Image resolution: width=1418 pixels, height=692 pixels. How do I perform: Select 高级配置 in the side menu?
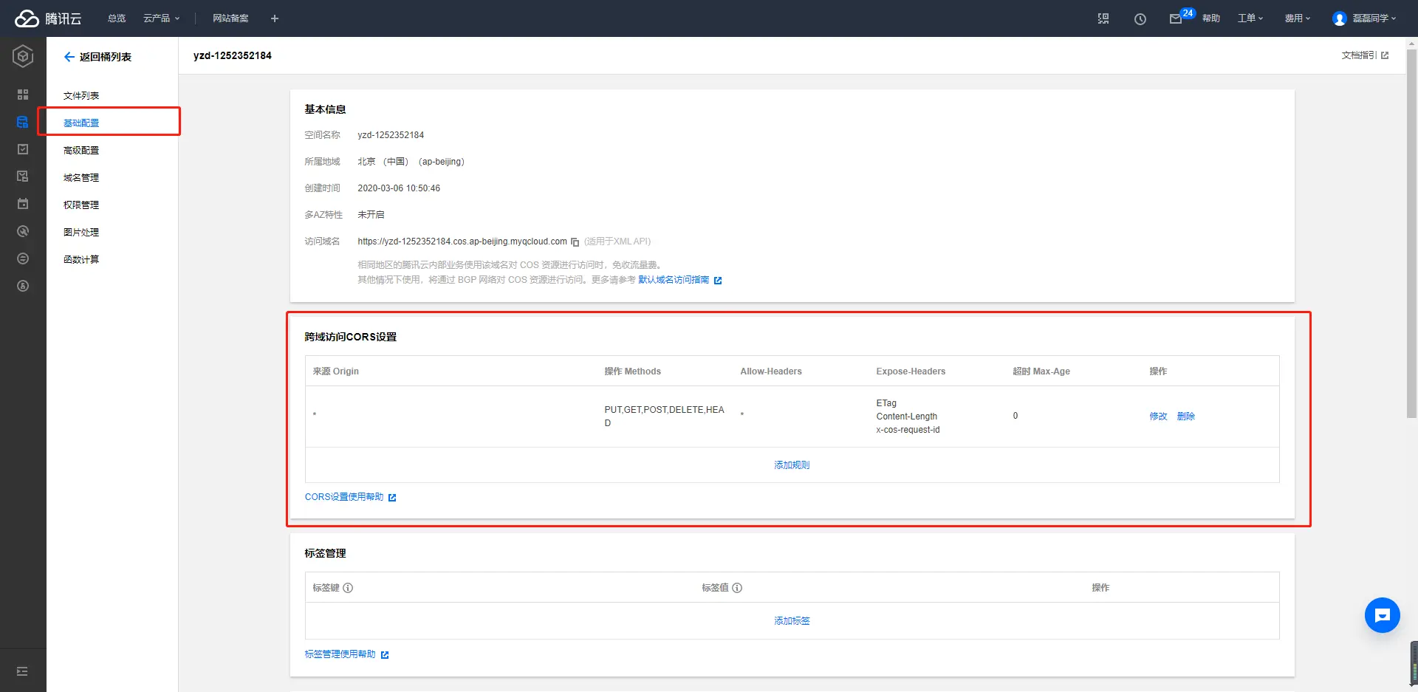pyautogui.click(x=81, y=151)
